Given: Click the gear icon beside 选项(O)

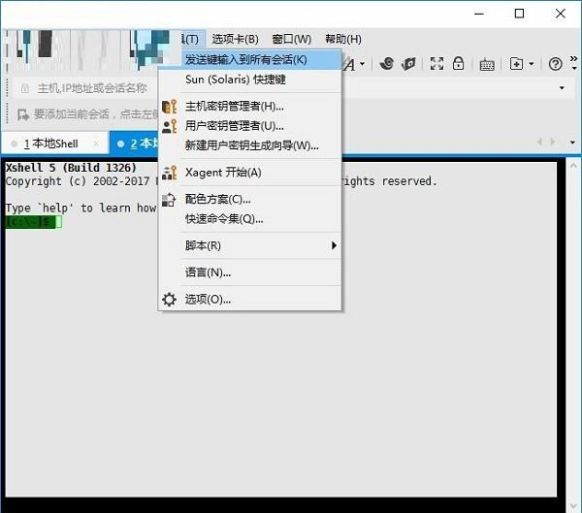Looking at the screenshot, I should (x=169, y=300).
